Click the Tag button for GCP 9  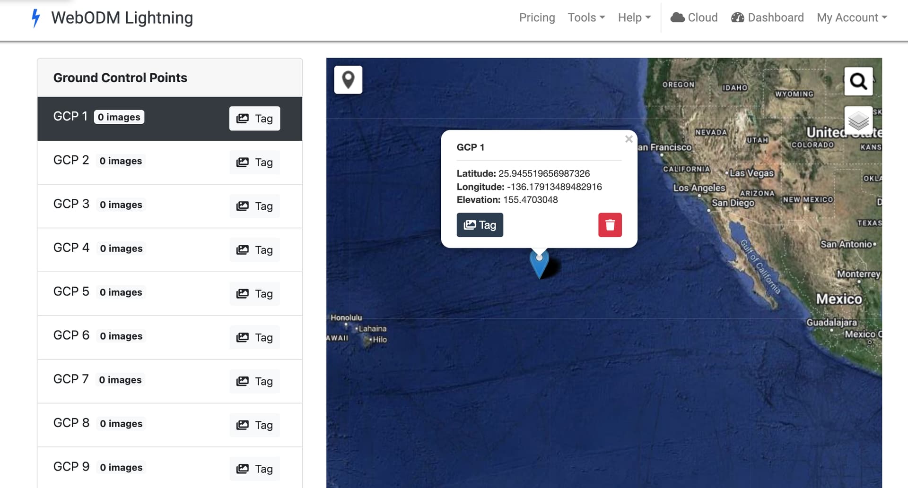254,469
